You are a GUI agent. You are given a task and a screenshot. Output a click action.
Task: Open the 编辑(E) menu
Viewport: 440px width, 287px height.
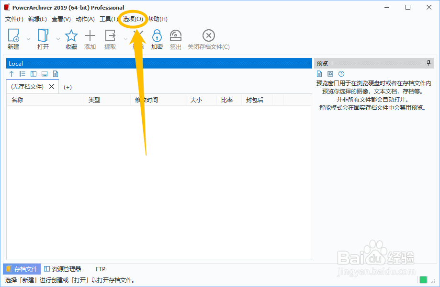pyautogui.click(x=37, y=19)
